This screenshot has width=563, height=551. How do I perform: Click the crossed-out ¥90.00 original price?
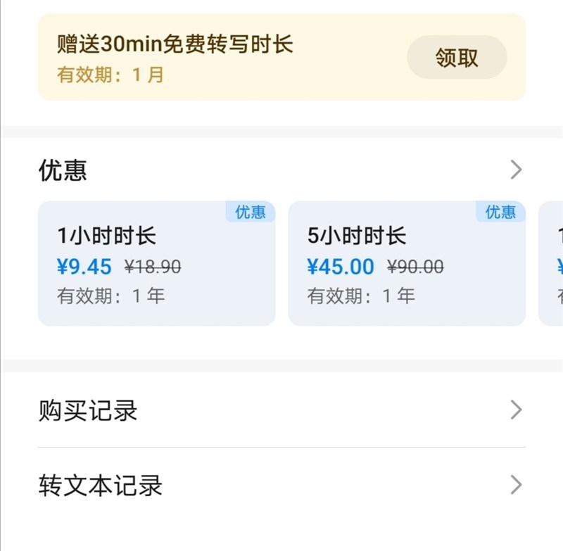(415, 267)
